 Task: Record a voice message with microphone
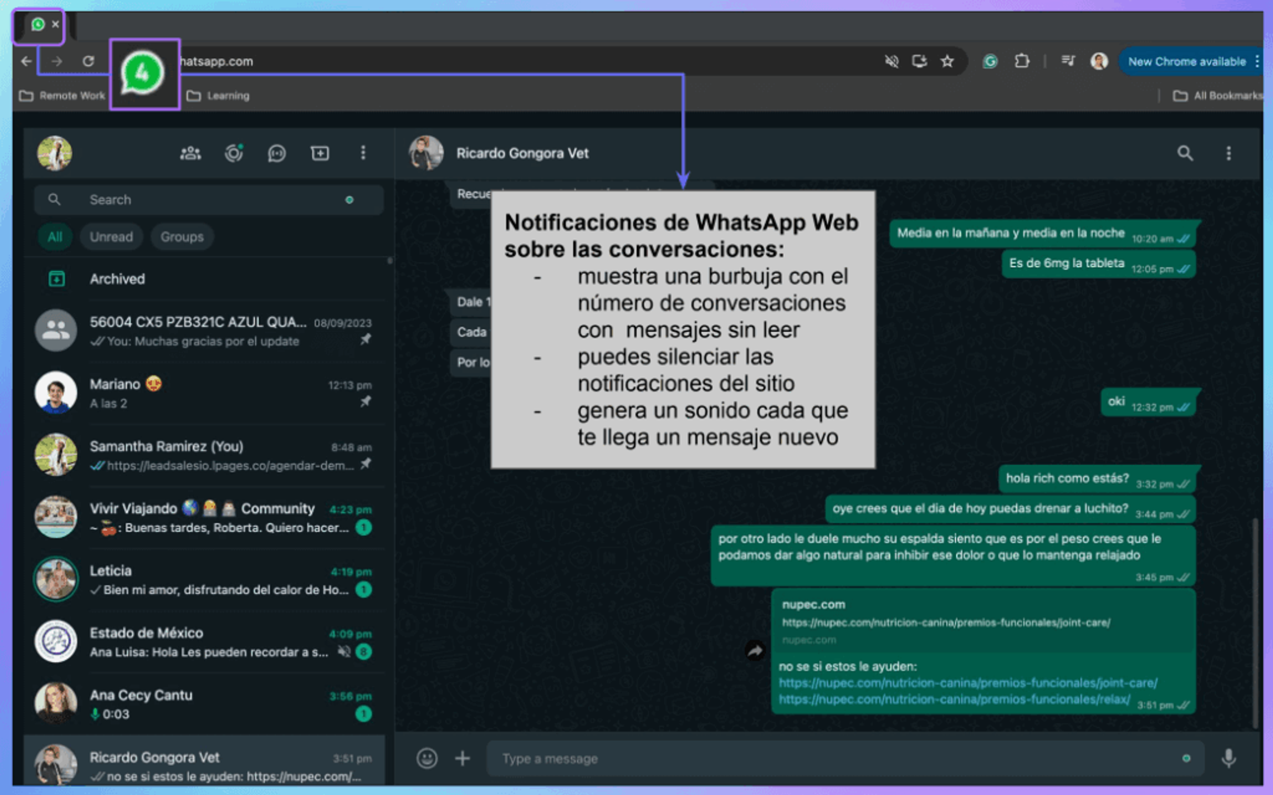click(1229, 758)
